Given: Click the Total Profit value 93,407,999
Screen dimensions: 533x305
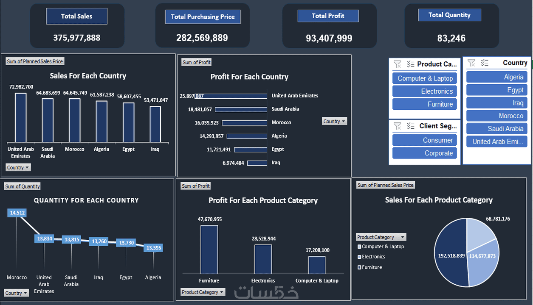Looking at the screenshot, I should click(x=329, y=38).
